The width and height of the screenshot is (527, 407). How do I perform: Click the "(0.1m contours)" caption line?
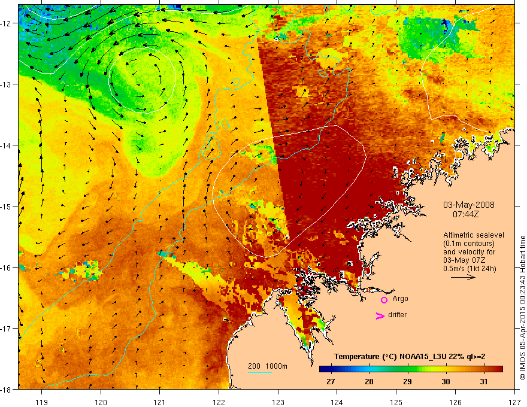pos(468,244)
